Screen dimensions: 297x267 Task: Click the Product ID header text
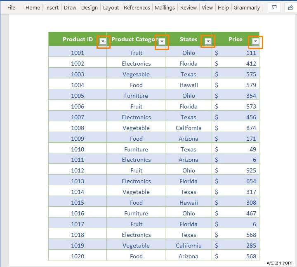(78, 39)
